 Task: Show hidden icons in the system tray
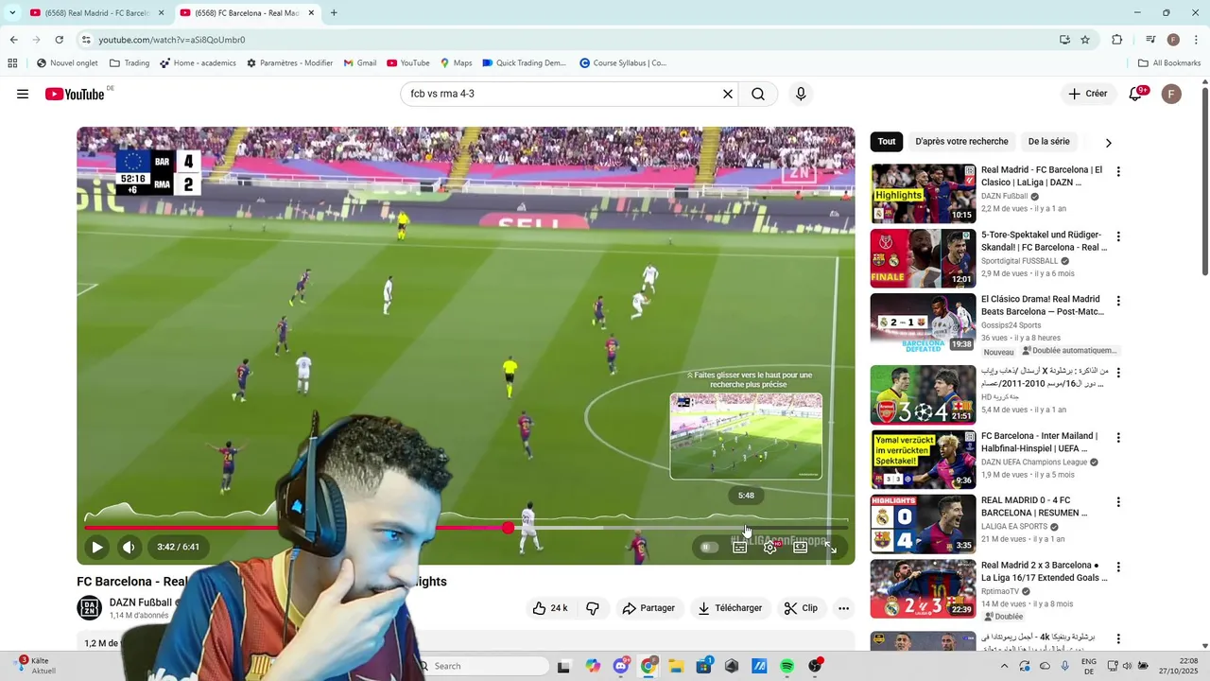pos(1005,666)
